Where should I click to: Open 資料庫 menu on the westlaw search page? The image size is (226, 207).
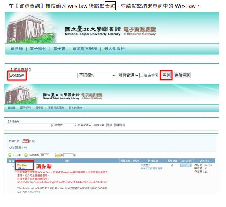[x=17, y=49]
